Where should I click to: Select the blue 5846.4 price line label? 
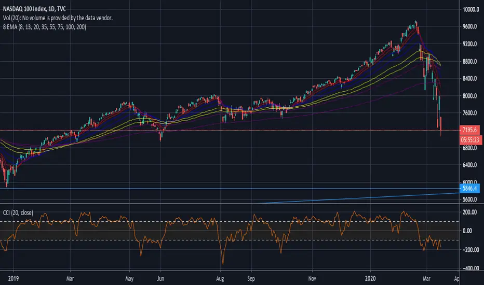469,188
